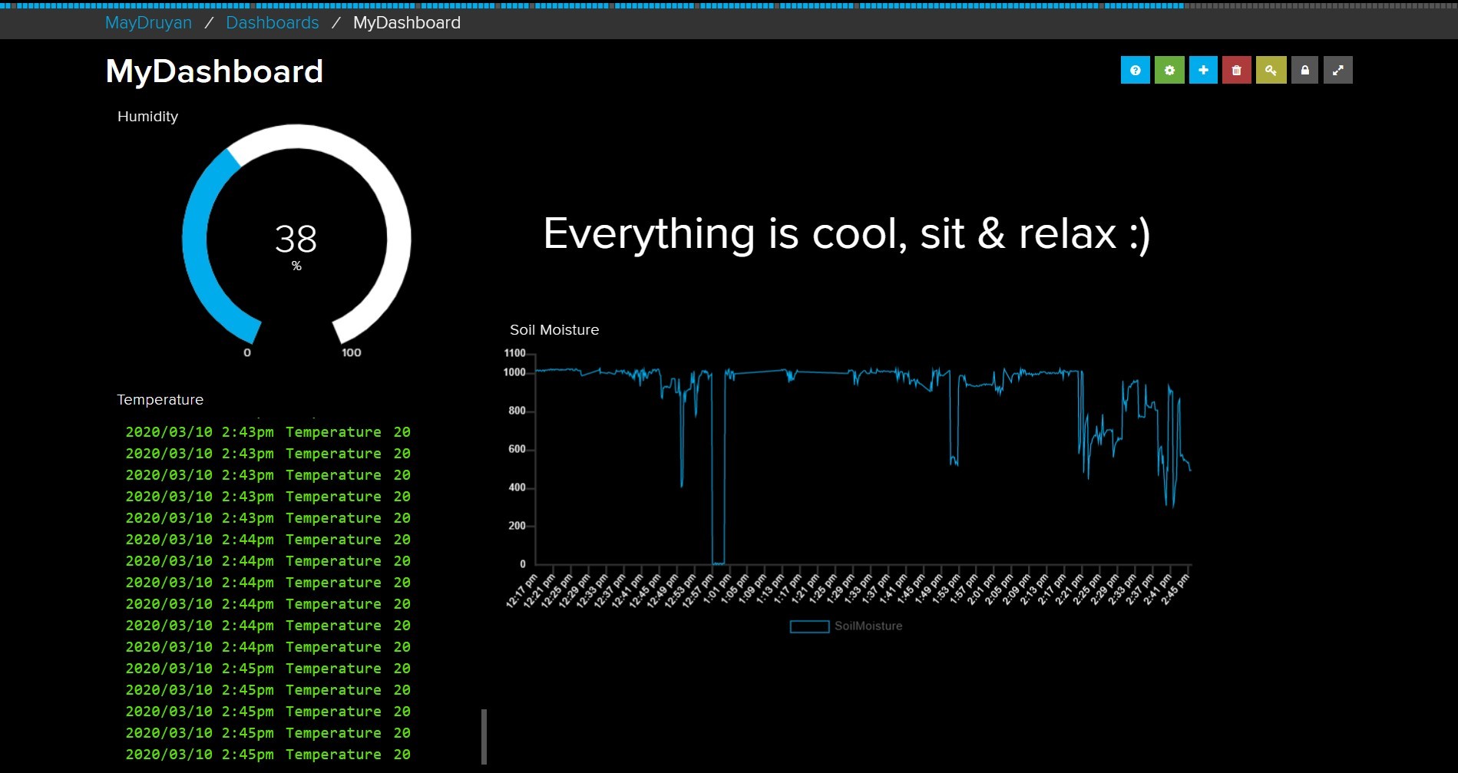Delete the dashboard with the trash icon
This screenshot has height=773, width=1458.
click(1237, 70)
